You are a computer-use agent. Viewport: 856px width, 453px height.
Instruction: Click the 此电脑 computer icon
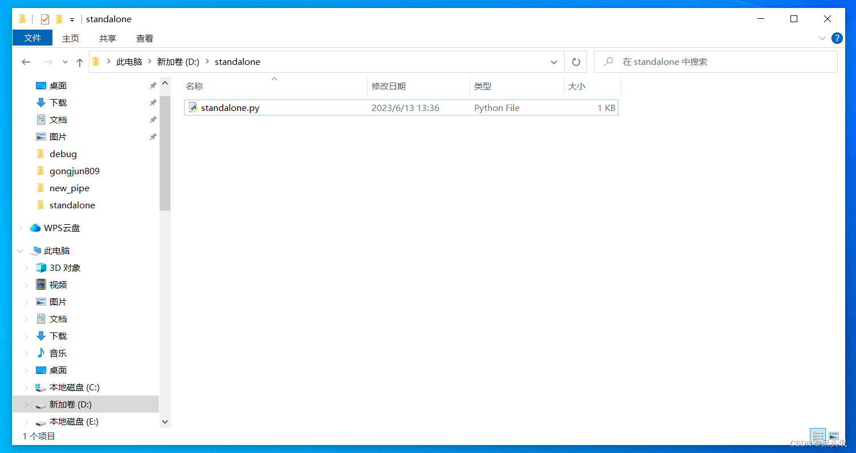[35, 251]
